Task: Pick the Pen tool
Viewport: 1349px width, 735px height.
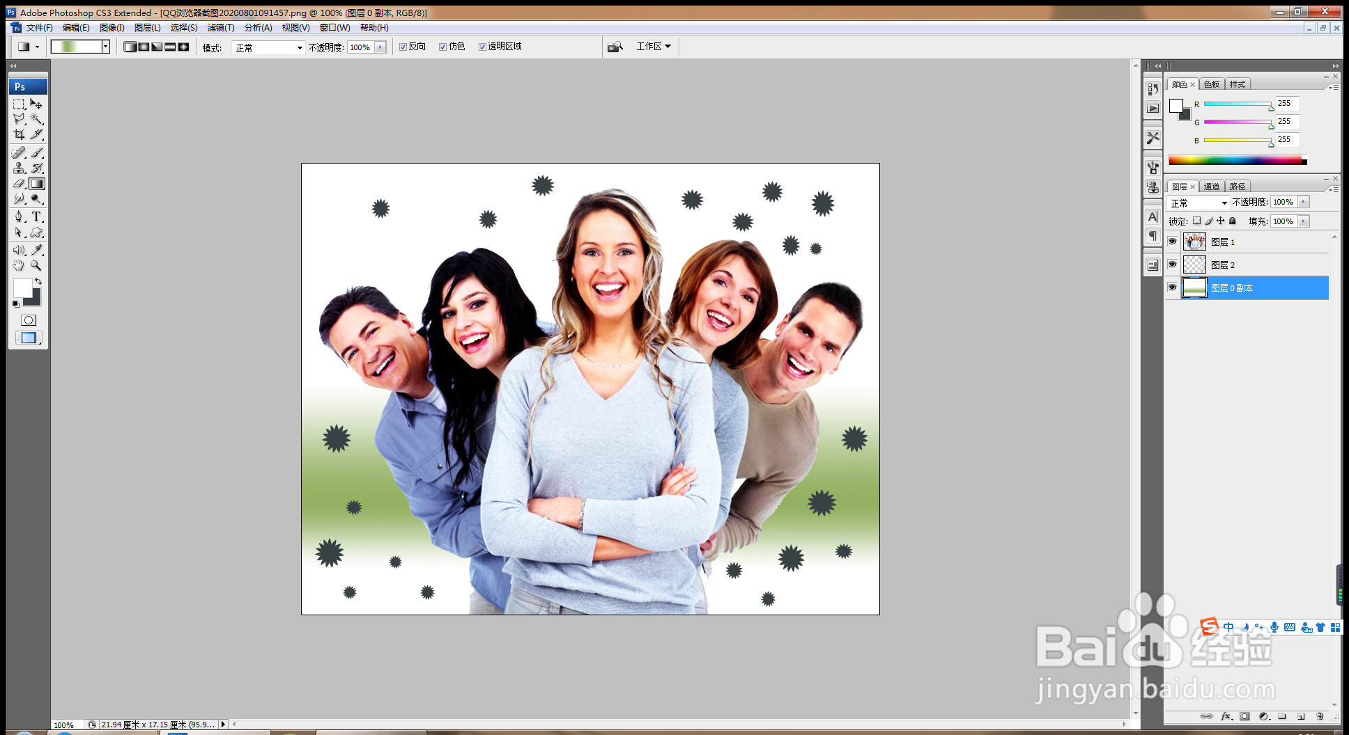Action: click(x=19, y=216)
